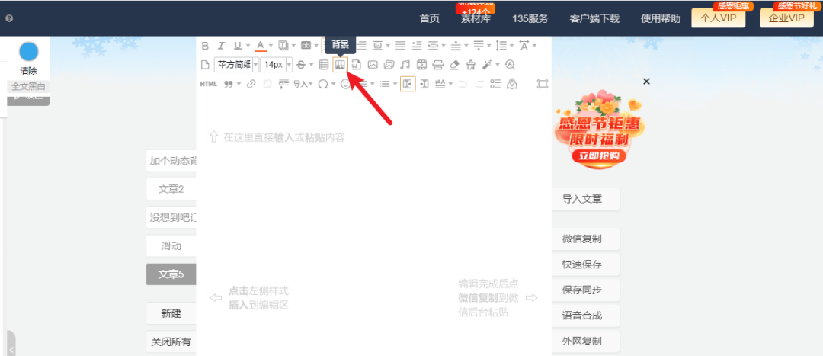Undo the last edit
Screen dimensions: 823x356
tap(463, 84)
